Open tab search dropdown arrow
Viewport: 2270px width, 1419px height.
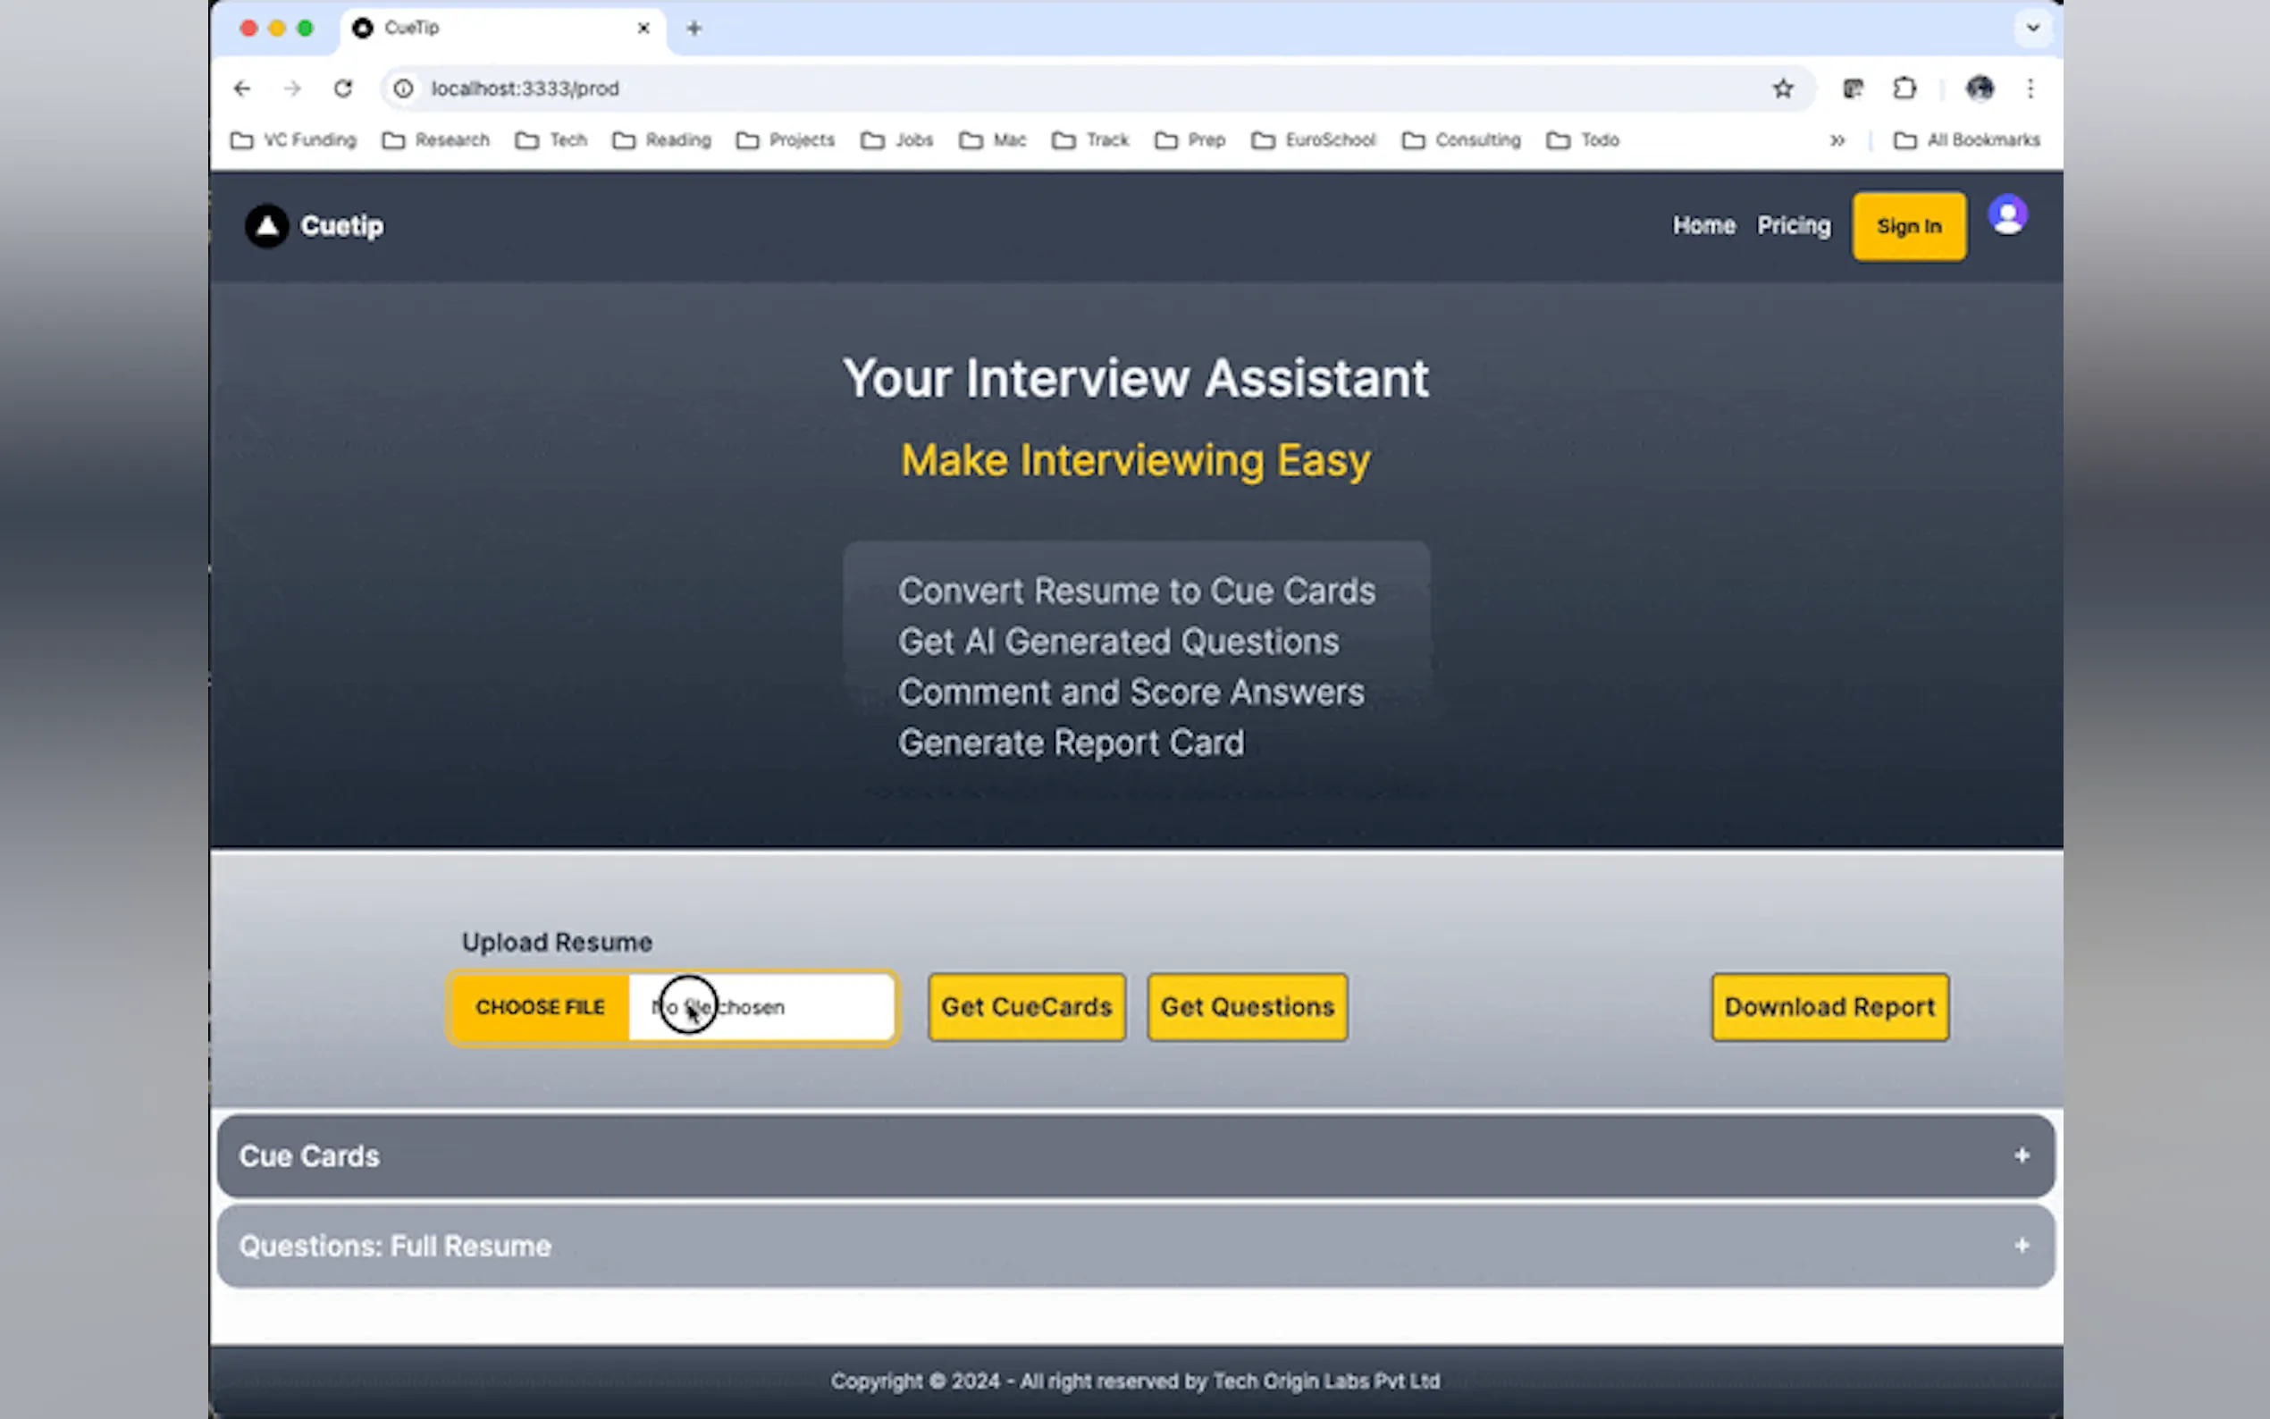pyautogui.click(x=2032, y=29)
